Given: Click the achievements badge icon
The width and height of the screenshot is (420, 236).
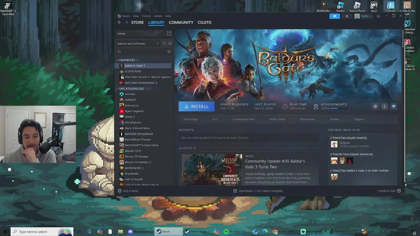Looking at the screenshot, I should [316, 106].
